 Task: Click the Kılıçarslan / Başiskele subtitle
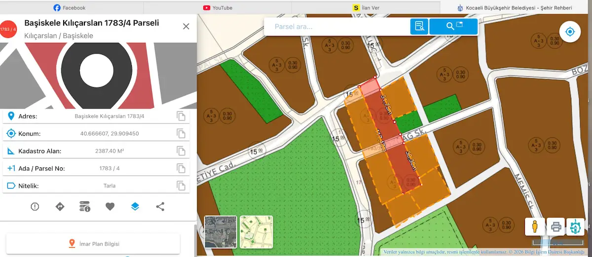[x=59, y=36]
